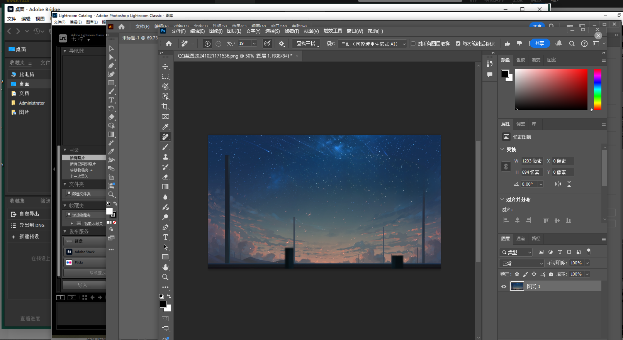This screenshot has width=623, height=340.
Task: Select the Hand tool
Action: coord(165,267)
